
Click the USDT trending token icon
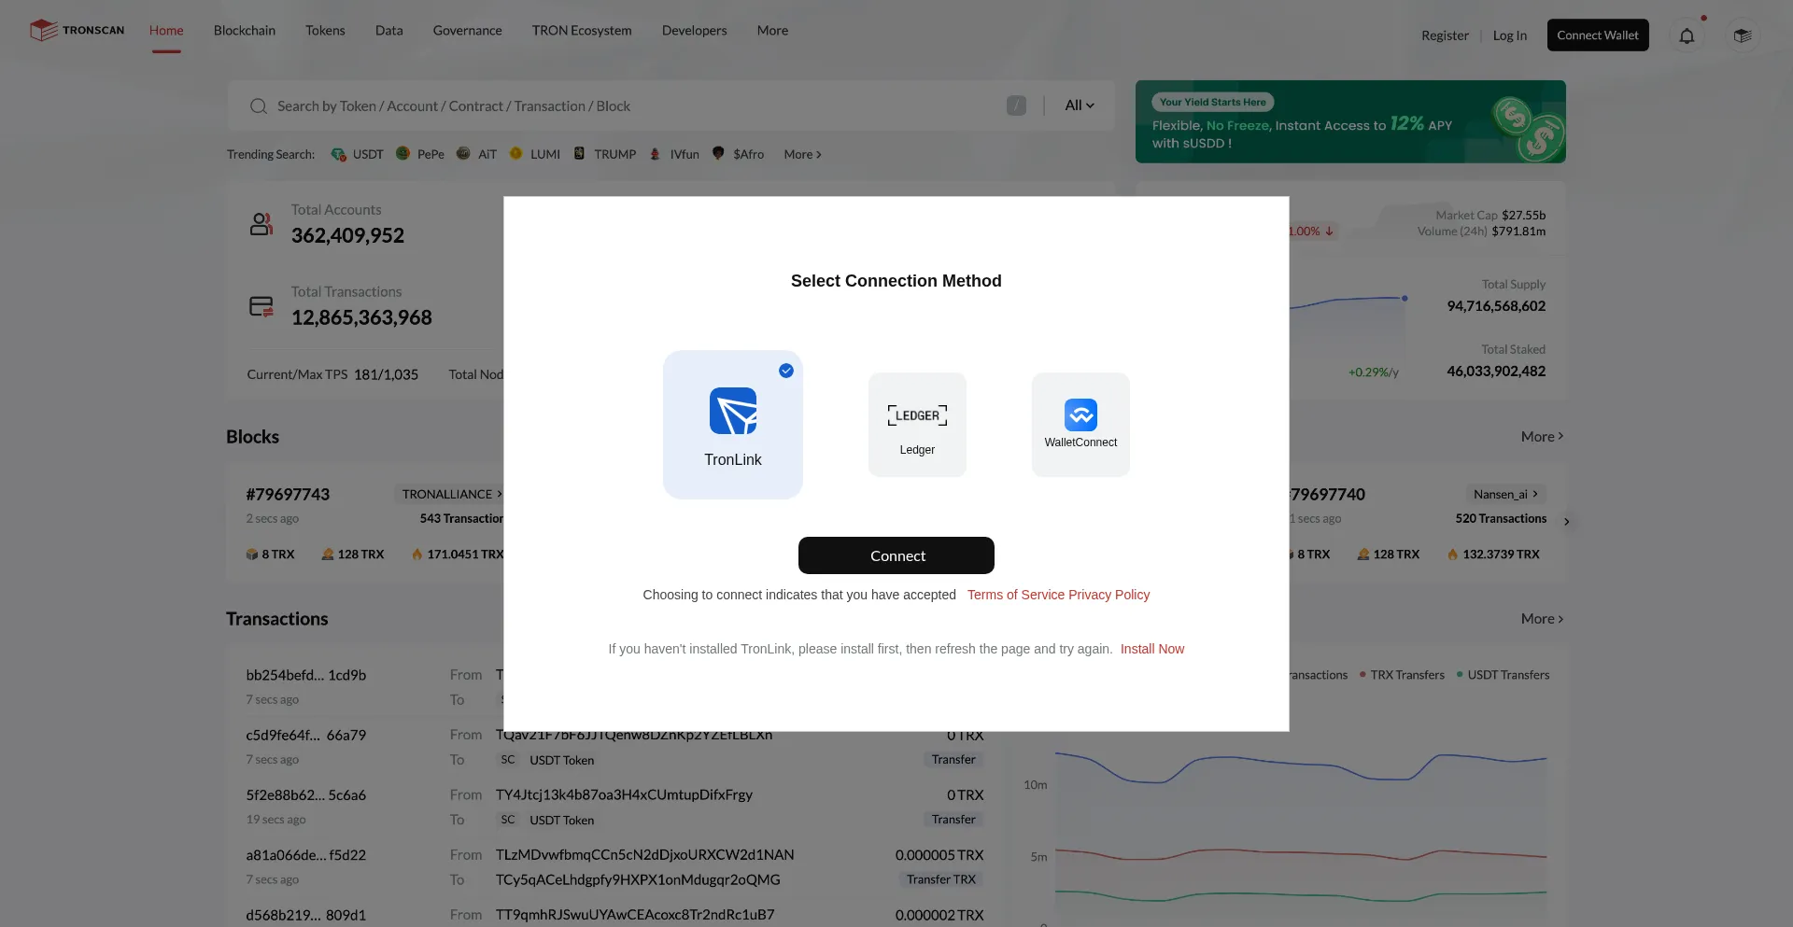[x=338, y=154]
